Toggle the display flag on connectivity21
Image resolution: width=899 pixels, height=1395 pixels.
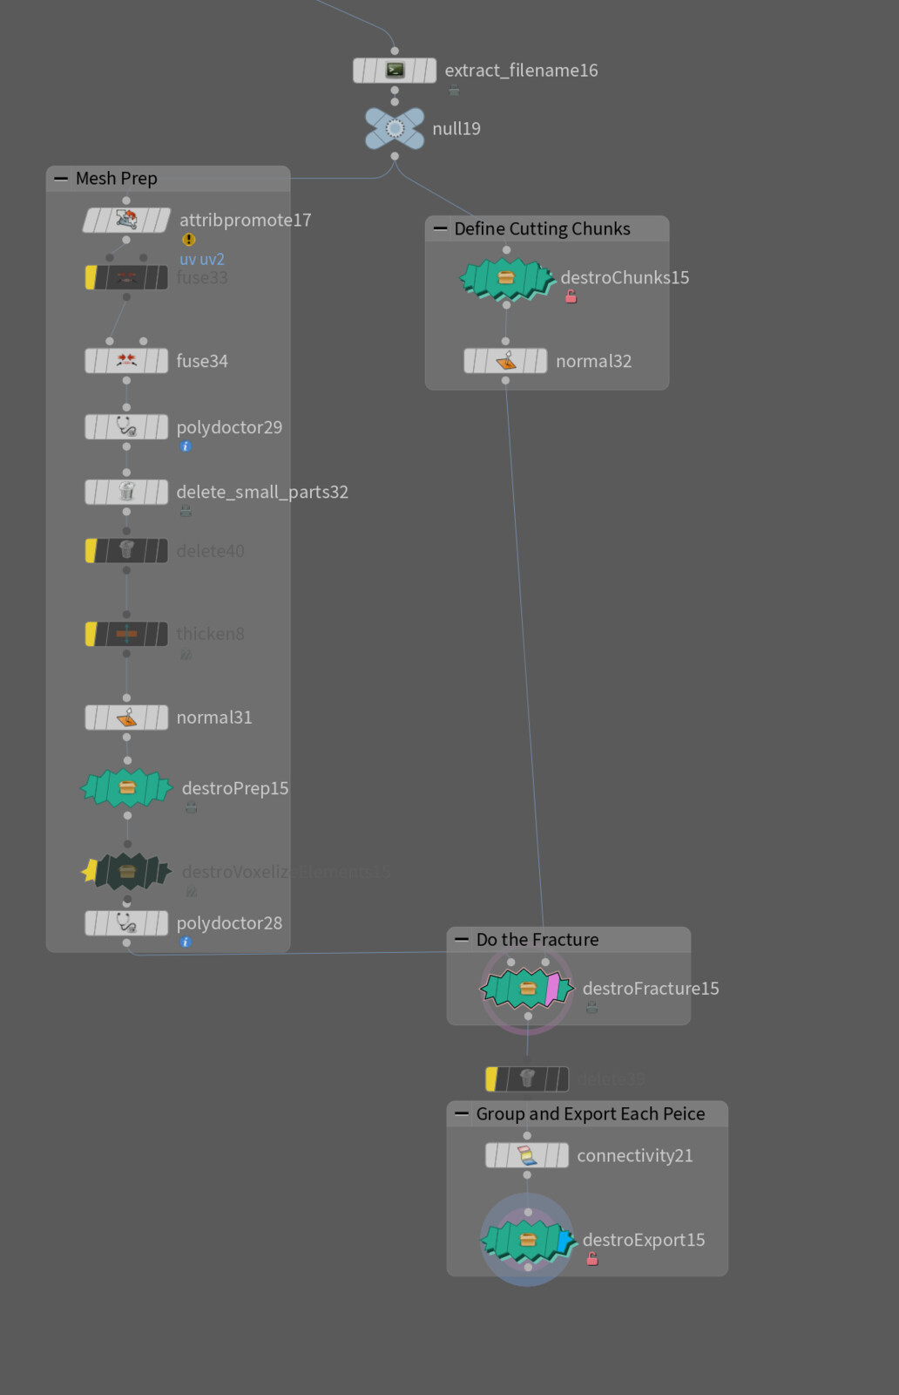(563, 1155)
